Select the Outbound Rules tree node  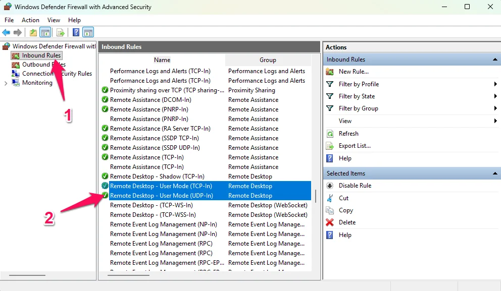click(x=43, y=65)
